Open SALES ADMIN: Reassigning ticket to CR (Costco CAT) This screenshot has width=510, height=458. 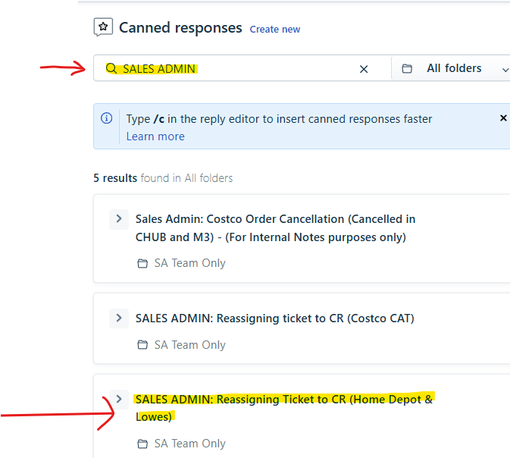click(x=275, y=318)
